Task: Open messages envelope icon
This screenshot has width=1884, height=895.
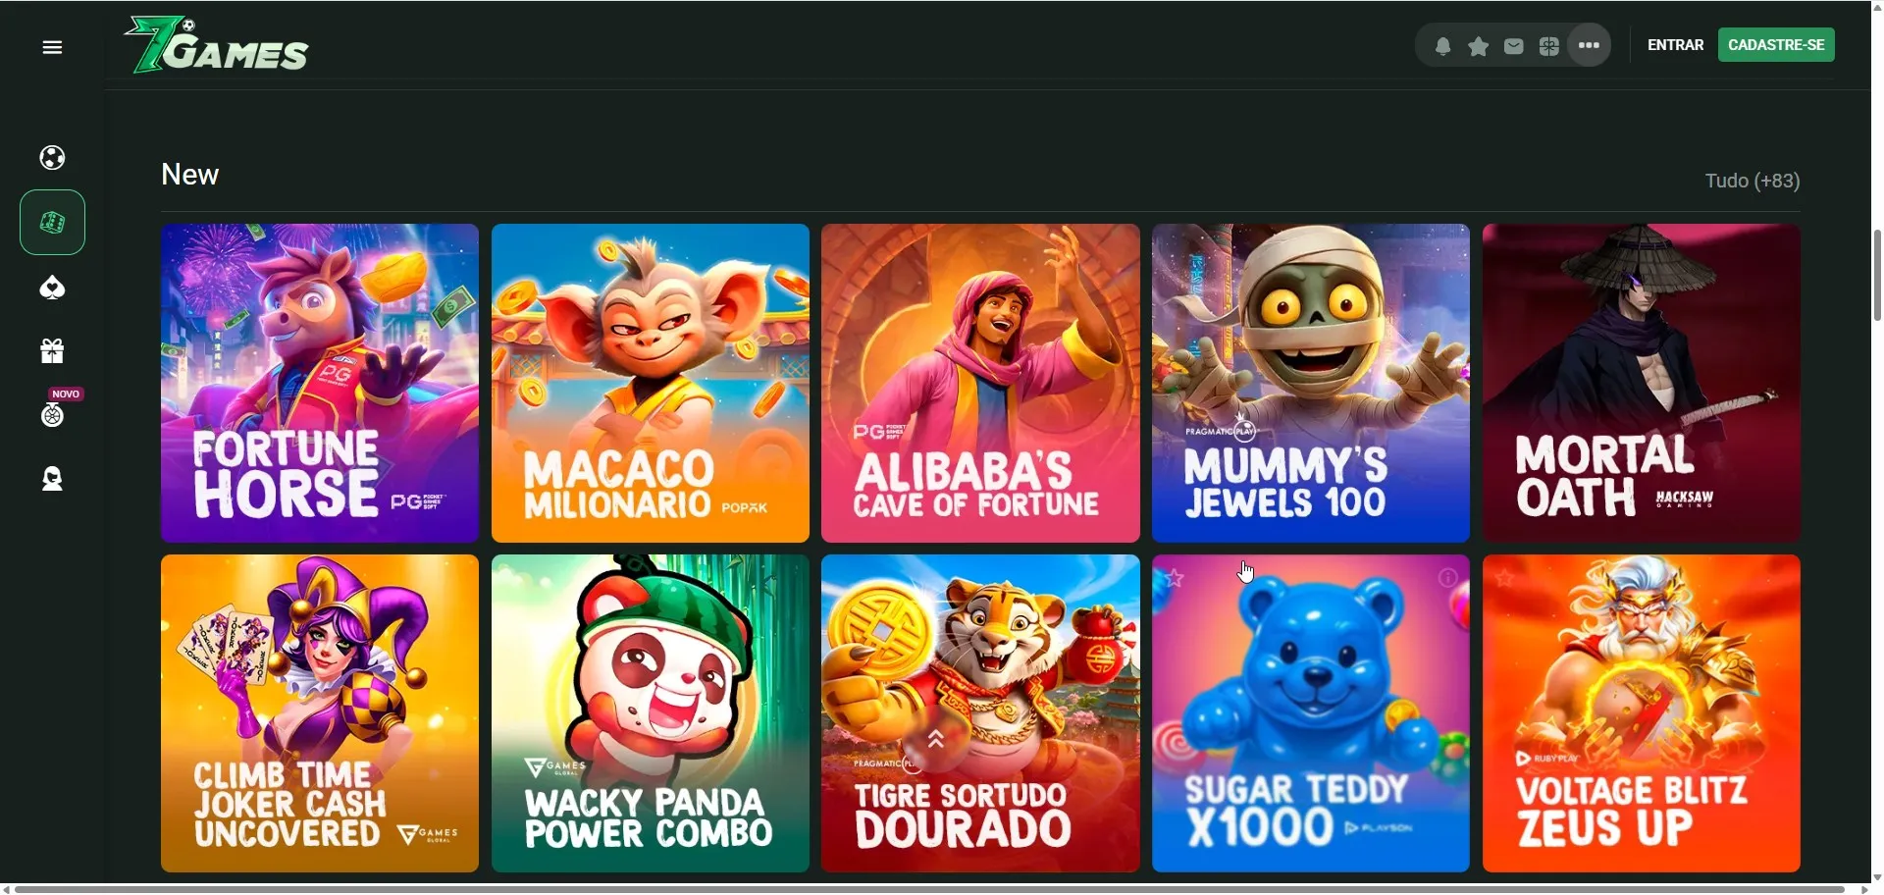Action: [x=1513, y=46]
